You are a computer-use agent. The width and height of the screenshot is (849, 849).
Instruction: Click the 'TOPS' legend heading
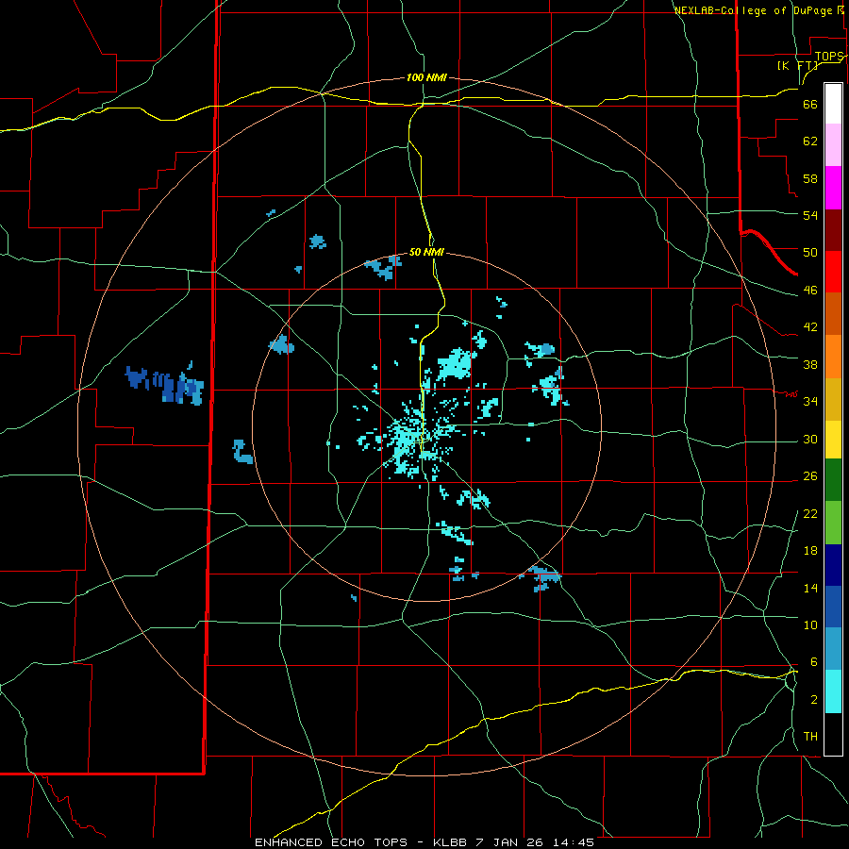829,57
